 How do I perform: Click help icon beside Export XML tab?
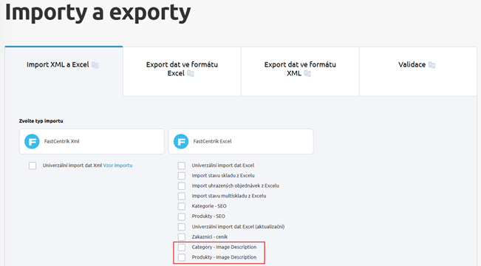pos(307,73)
